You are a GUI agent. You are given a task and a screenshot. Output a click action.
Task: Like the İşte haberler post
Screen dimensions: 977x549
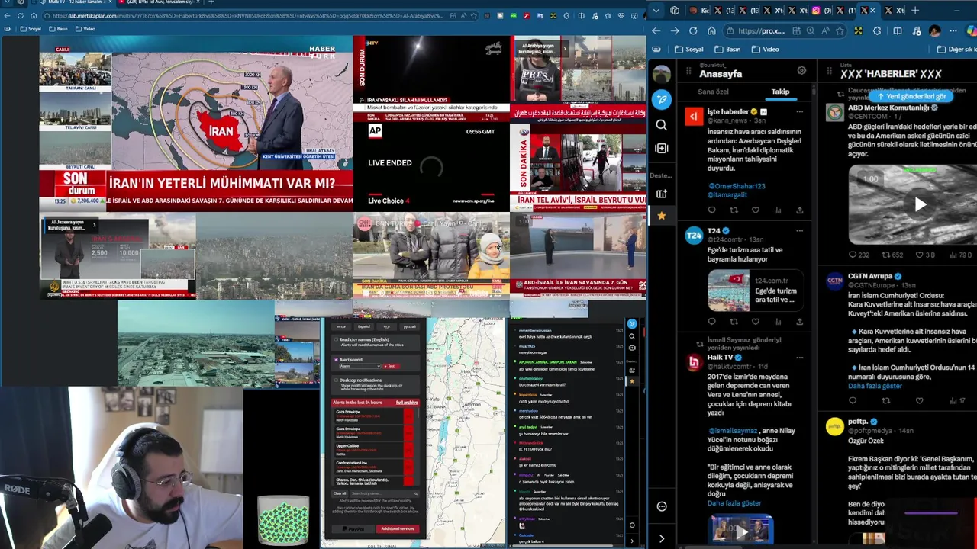756,210
